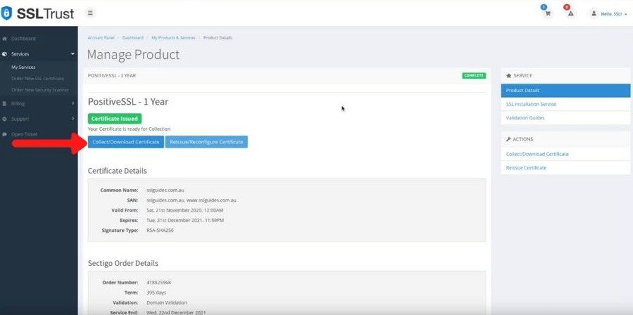Go to My Products & Services breadcrumb
Image resolution: width=633 pixels, height=315 pixels.
[x=174, y=37]
